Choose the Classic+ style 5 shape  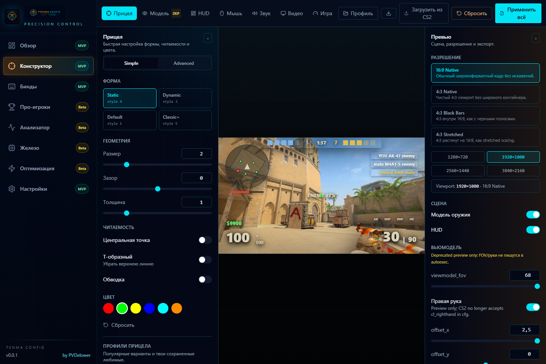coord(185,120)
